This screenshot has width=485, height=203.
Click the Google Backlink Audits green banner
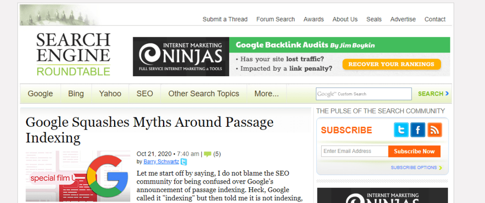340,45
